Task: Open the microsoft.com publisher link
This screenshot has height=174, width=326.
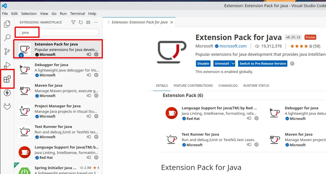Action: click(x=233, y=46)
